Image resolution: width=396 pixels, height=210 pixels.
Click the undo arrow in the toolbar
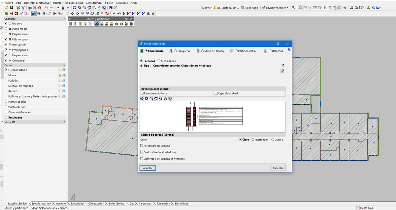coord(47,8)
